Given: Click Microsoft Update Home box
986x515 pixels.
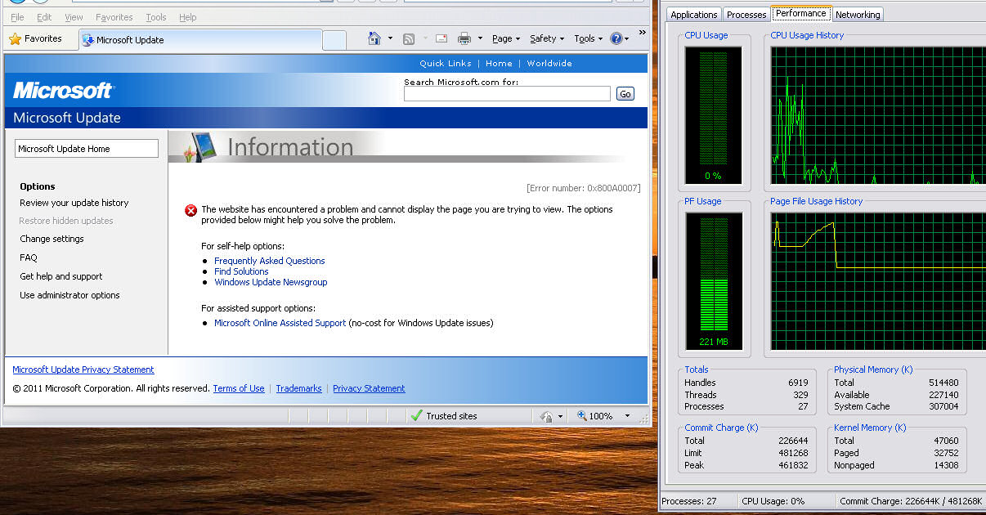Looking at the screenshot, I should pyautogui.click(x=87, y=149).
